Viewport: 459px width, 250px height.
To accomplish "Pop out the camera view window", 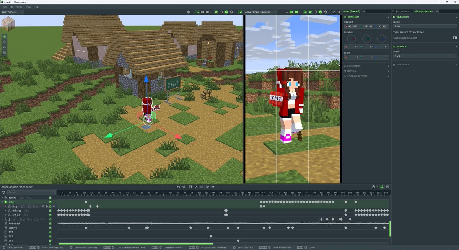I will pyautogui.click(x=334, y=12).
